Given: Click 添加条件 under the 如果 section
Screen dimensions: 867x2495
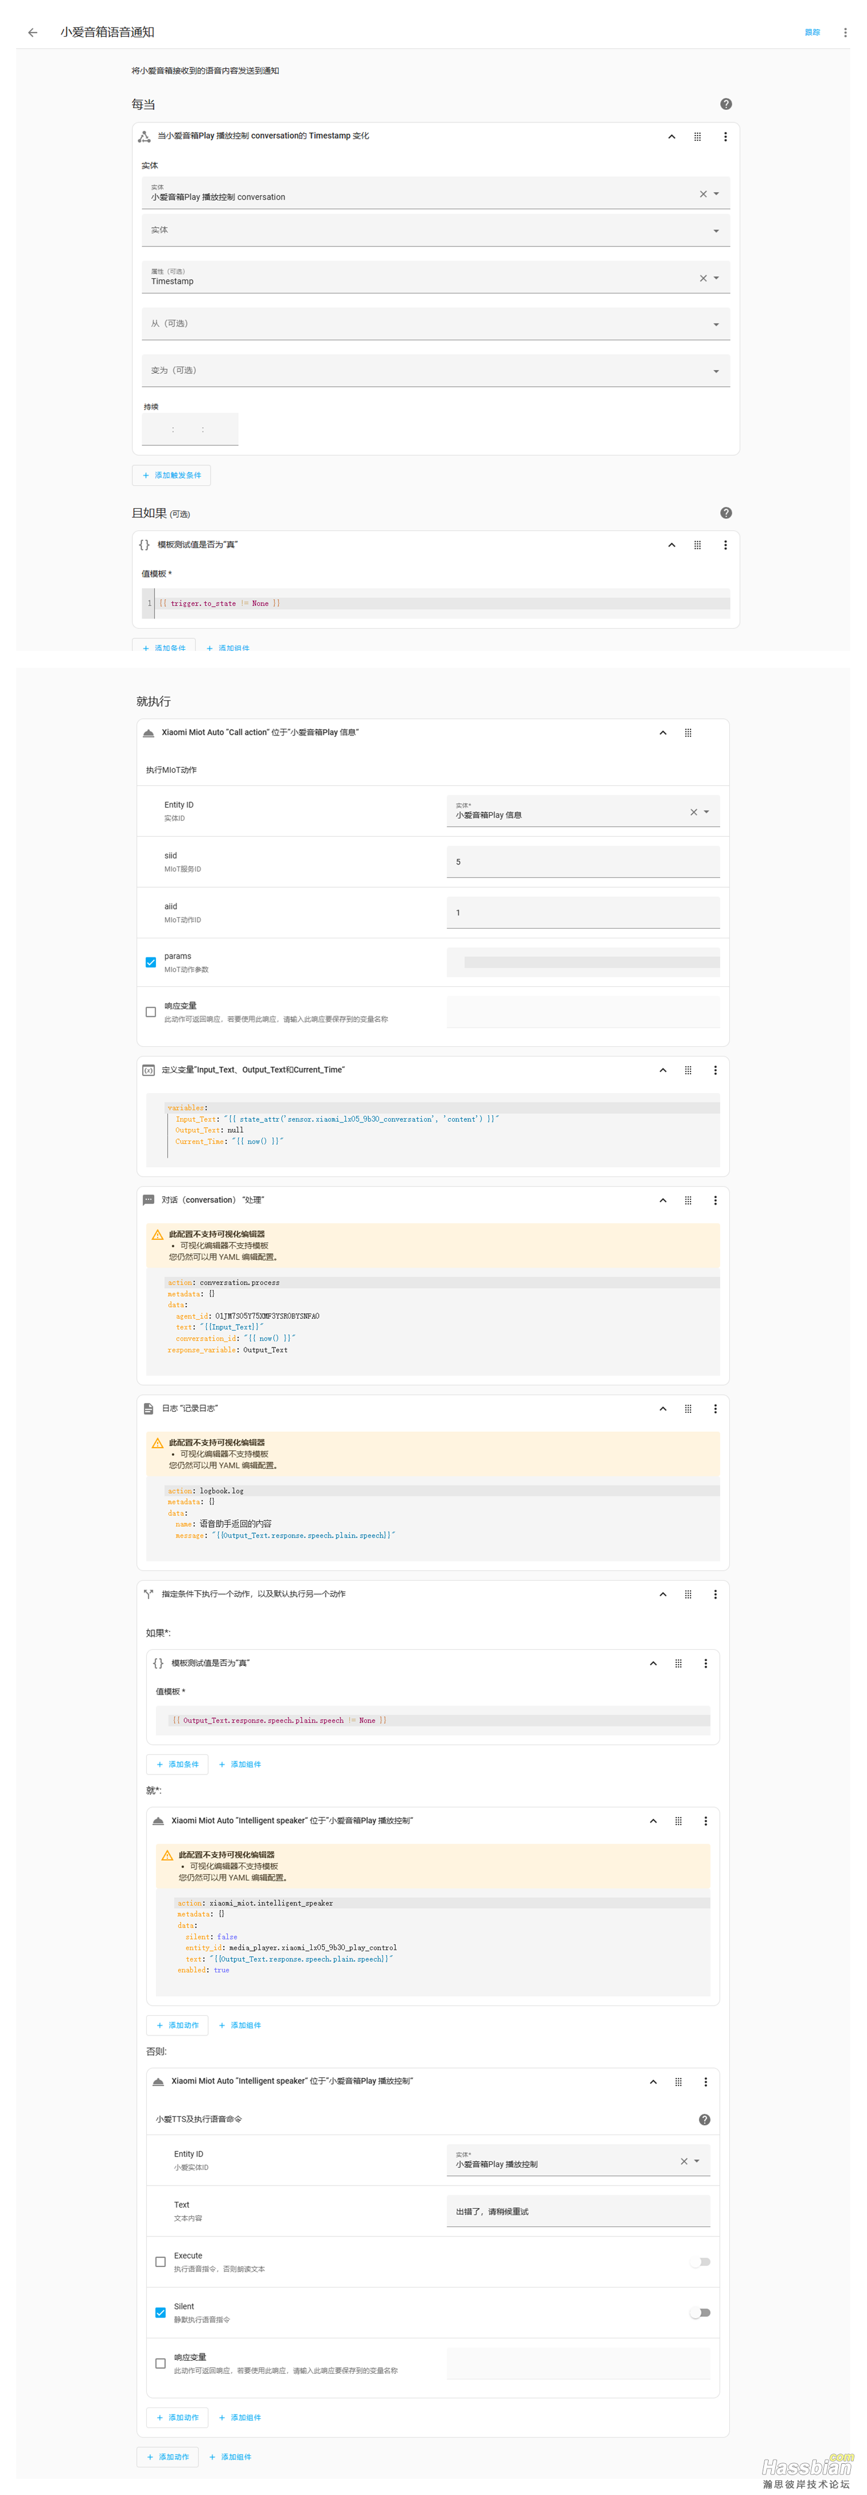Looking at the screenshot, I should [x=177, y=1764].
